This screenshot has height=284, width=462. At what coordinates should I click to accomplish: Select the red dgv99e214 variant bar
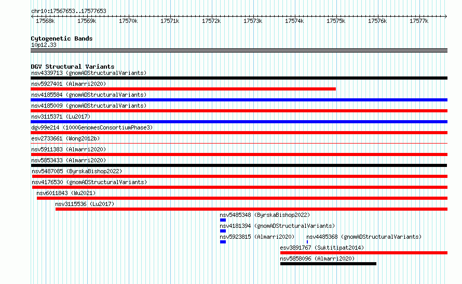pos(239,133)
